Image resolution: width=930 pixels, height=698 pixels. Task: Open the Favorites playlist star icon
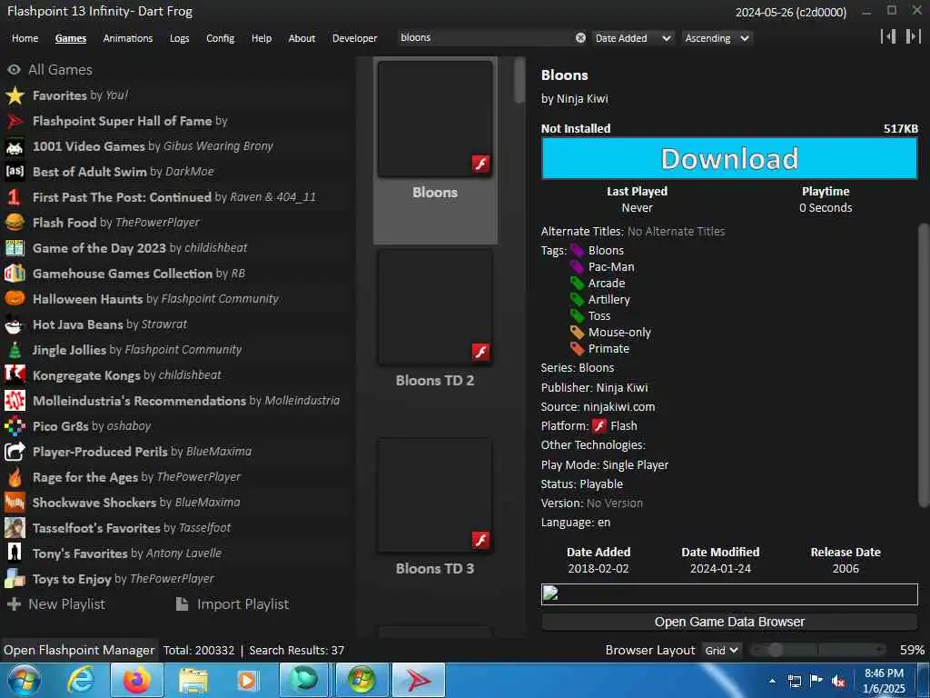[15, 95]
